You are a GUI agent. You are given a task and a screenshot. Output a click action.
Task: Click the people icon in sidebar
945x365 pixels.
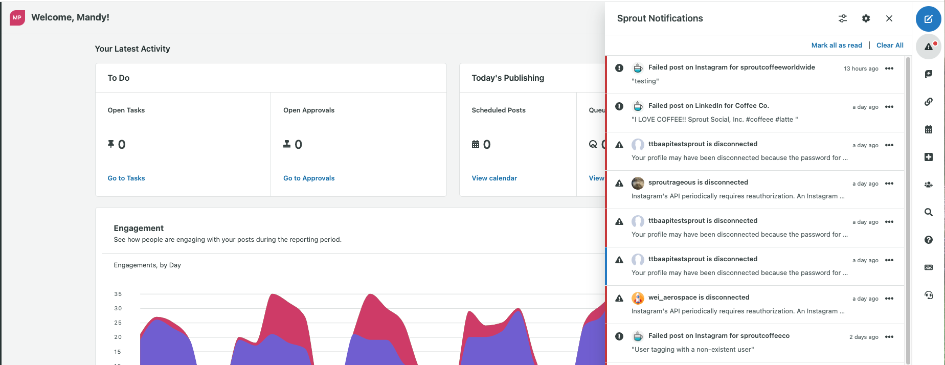[x=929, y=185]
